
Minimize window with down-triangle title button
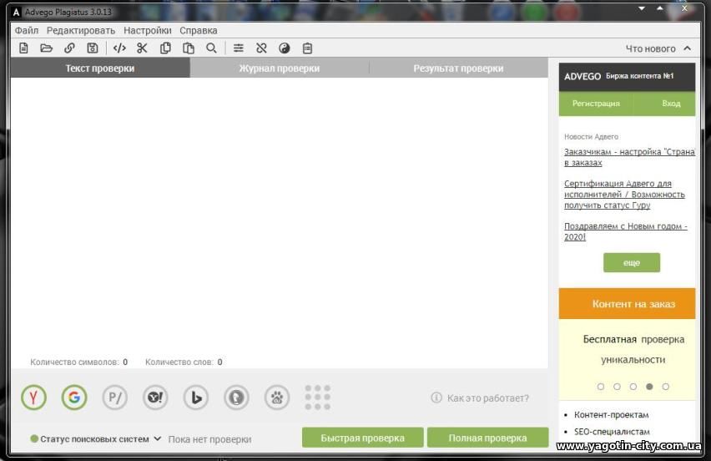coord(642,8)
